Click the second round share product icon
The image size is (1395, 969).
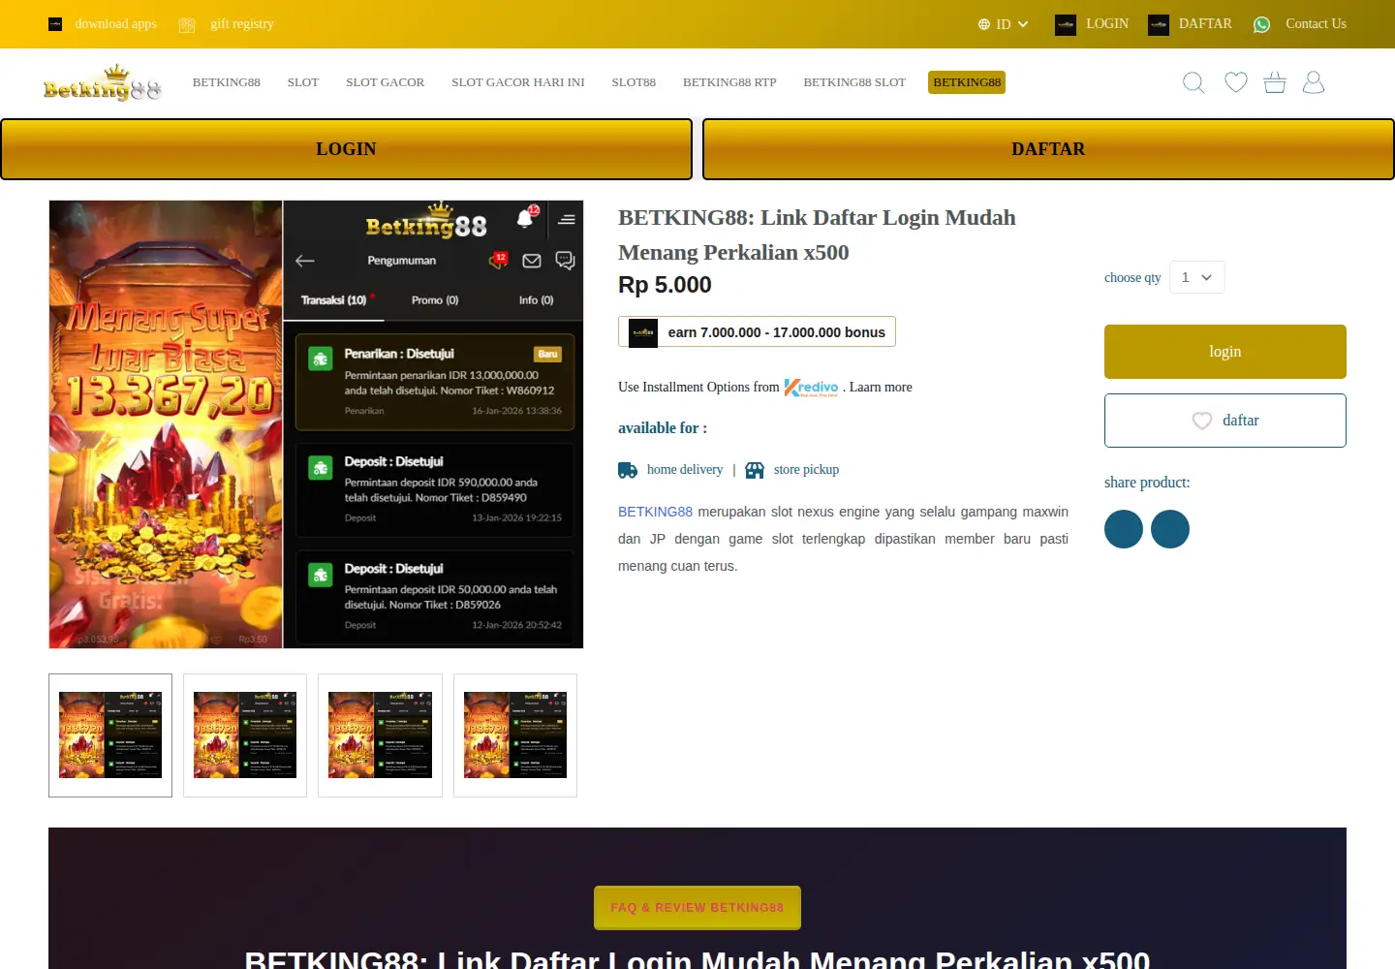(x=1170, y=529)
